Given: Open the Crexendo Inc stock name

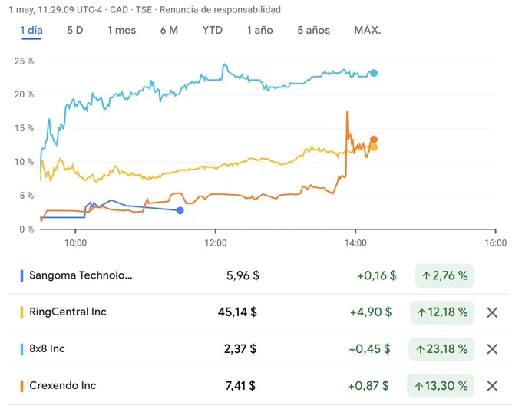Looking at the screenshot, I should click(63, 385).
